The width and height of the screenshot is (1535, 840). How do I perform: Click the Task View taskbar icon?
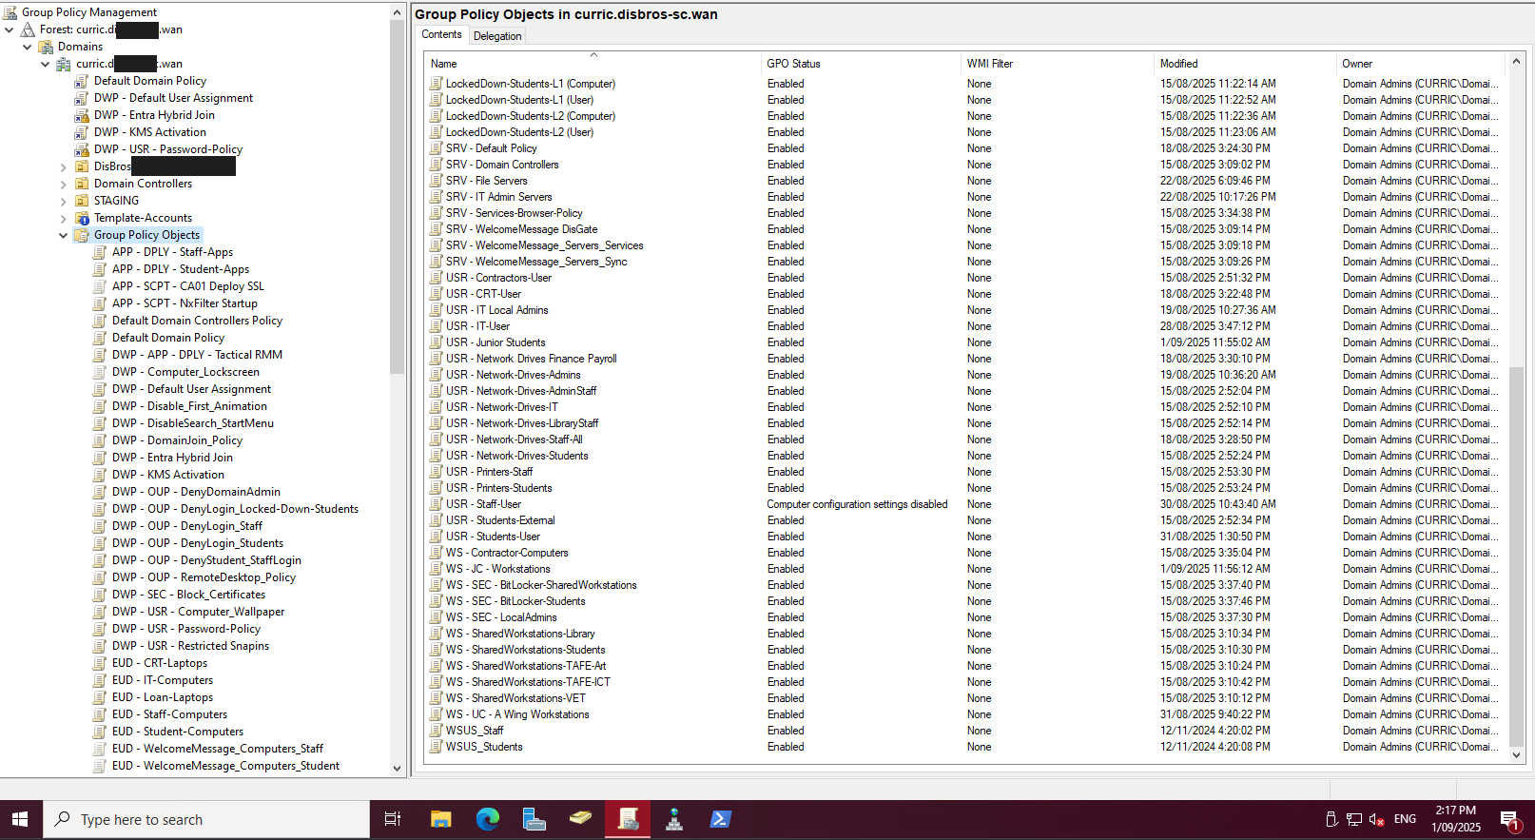[x=392, y=819]
